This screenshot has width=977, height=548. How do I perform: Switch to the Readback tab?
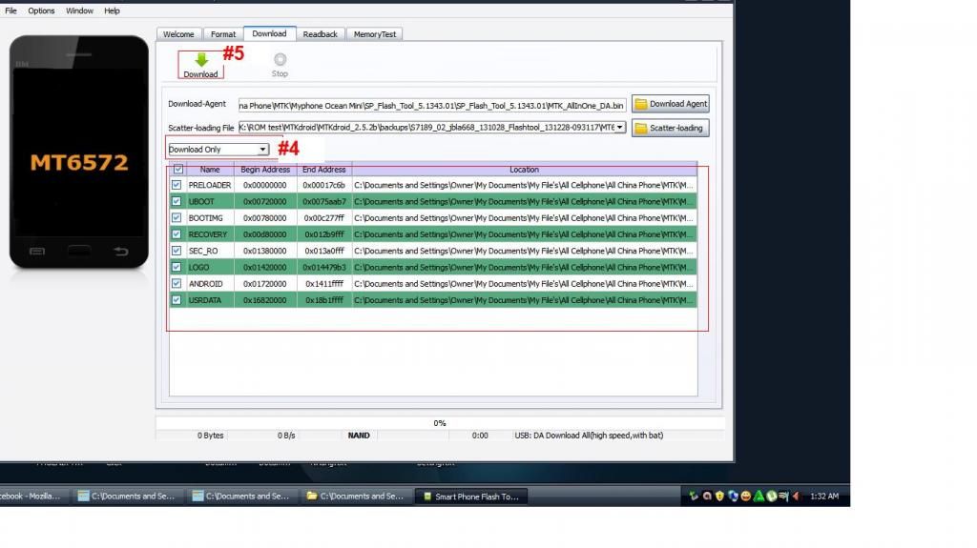coord(320,34)
